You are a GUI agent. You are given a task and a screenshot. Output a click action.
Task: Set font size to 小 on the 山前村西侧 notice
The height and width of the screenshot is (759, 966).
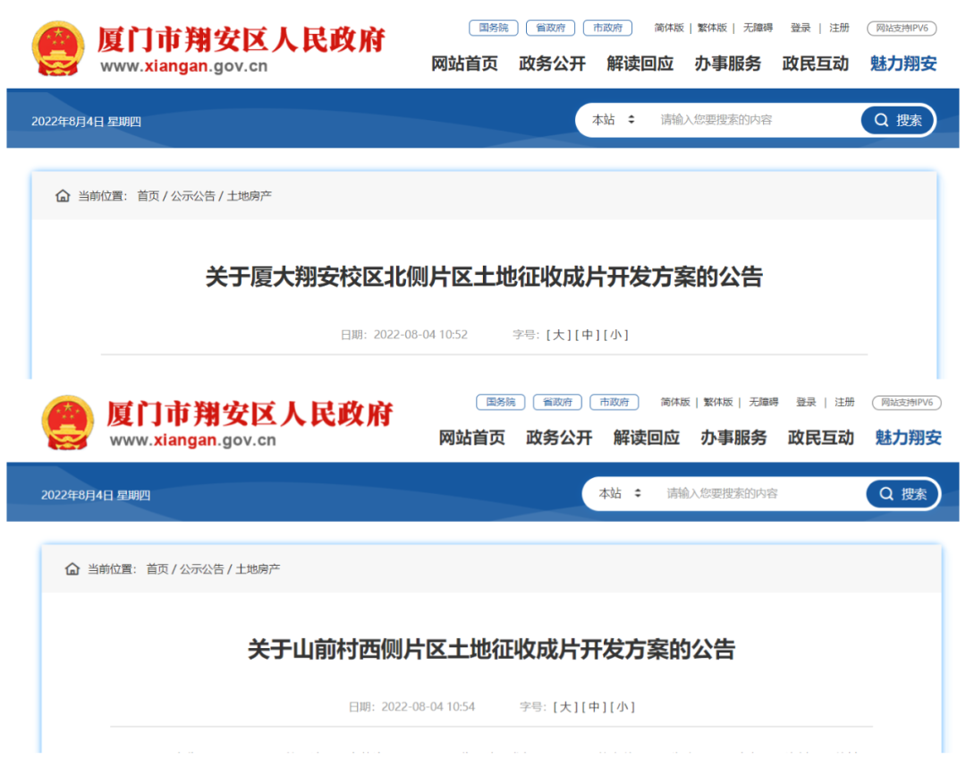pos(622,707)
